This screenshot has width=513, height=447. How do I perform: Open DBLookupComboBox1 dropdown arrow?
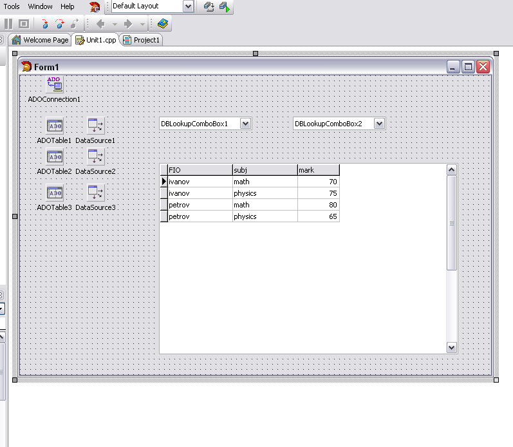(x=245, y=124)
